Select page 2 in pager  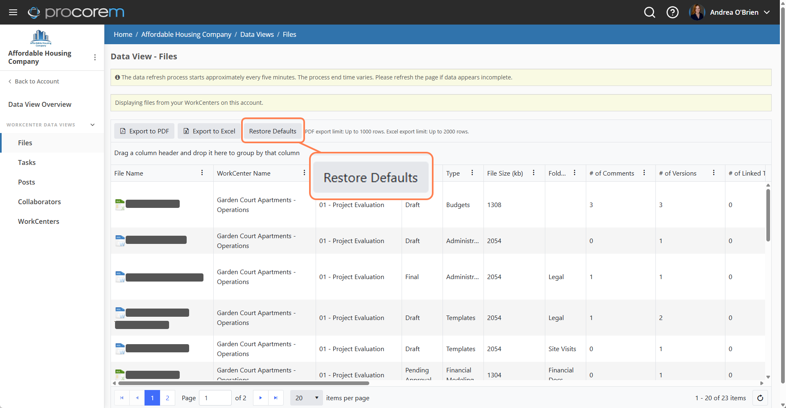point(167,398)
